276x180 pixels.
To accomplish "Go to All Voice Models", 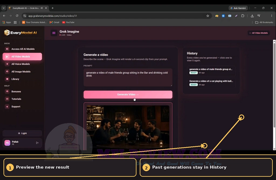I will tap(22, 64).
